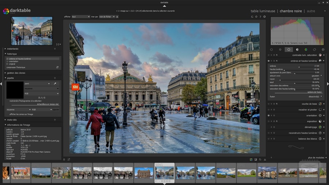The image size is (329, 185).
Task: Show favorite modules group (star icon)
Action: pos(280,49)
